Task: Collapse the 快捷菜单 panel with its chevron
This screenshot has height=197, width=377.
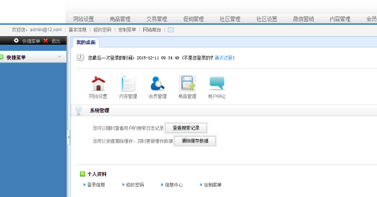Action: click(x=60, y=57)
